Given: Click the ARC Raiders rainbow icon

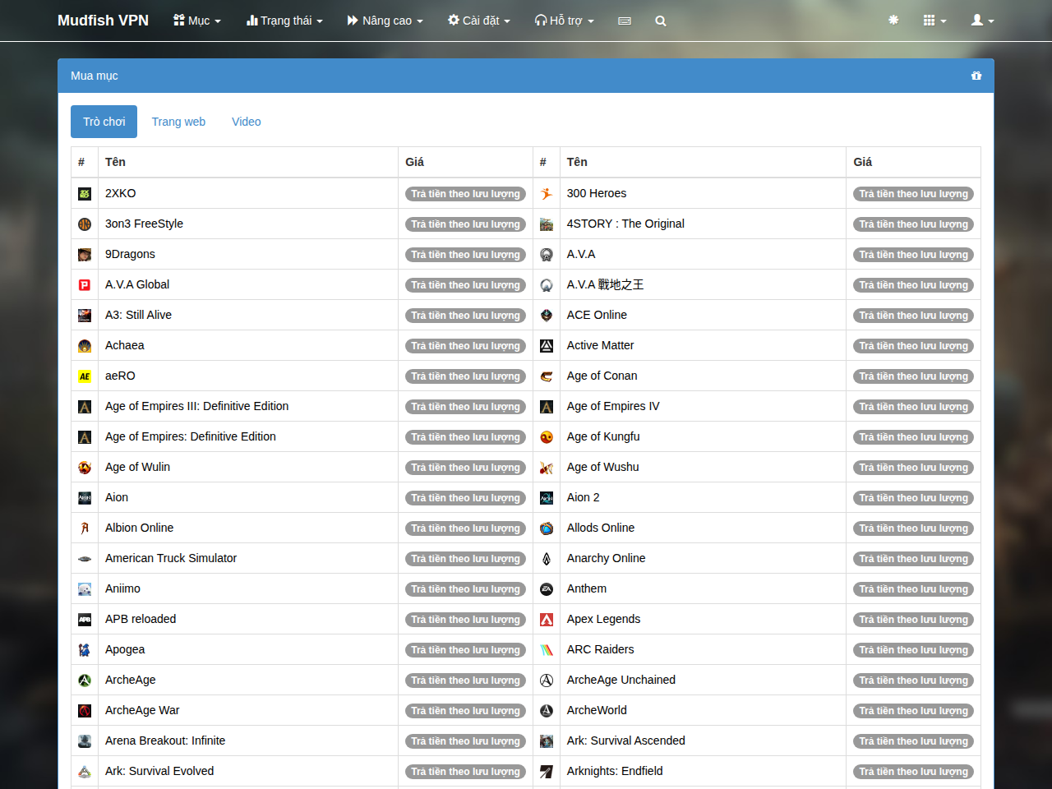Looking at the screenshot, I should click(547, 650).
